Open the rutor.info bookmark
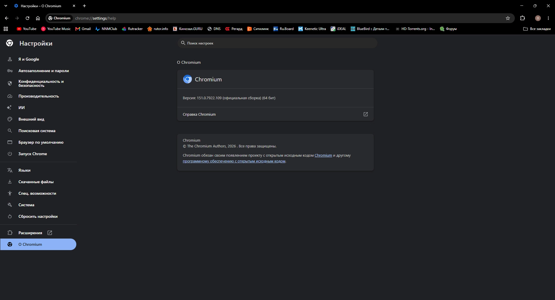 pyautogui.click(x=158, y=29)
